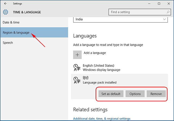174x121 pixels.
Task: Remove the Hindi language pack
Action: 156,94
